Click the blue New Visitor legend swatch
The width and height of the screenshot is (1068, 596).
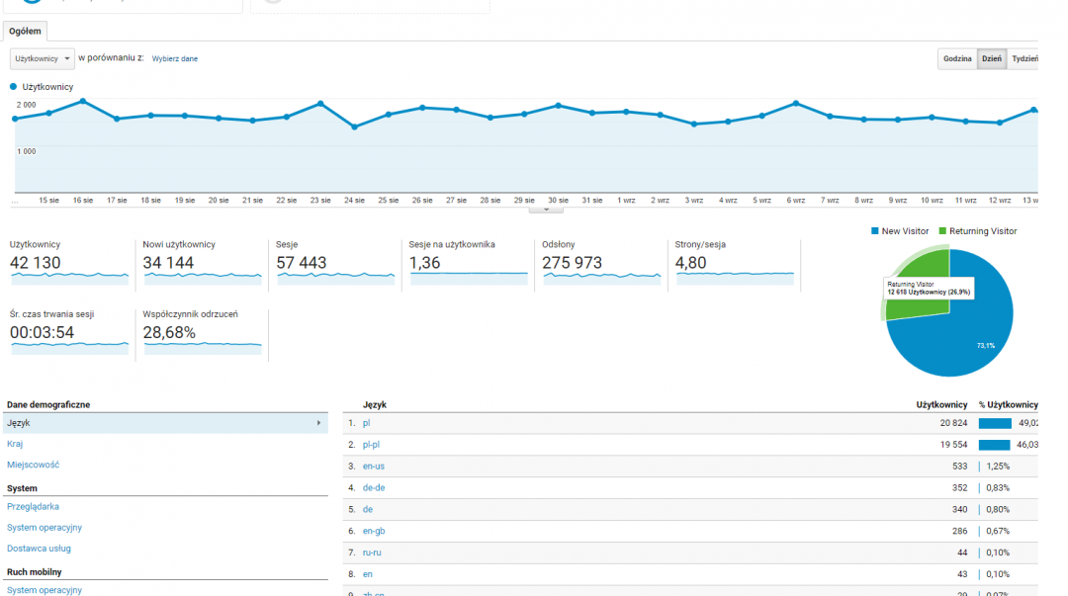click(x=875, y=231)
